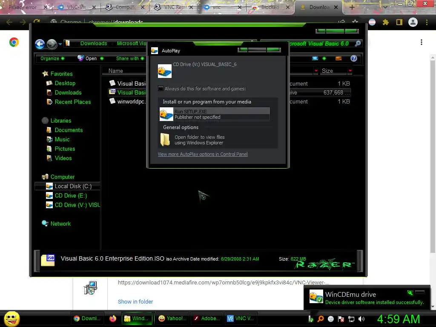The width and height of the screenshot is (436, 327).
Task: Open WinCDEmu notification options wrench icon
Action: pos(410,293)
